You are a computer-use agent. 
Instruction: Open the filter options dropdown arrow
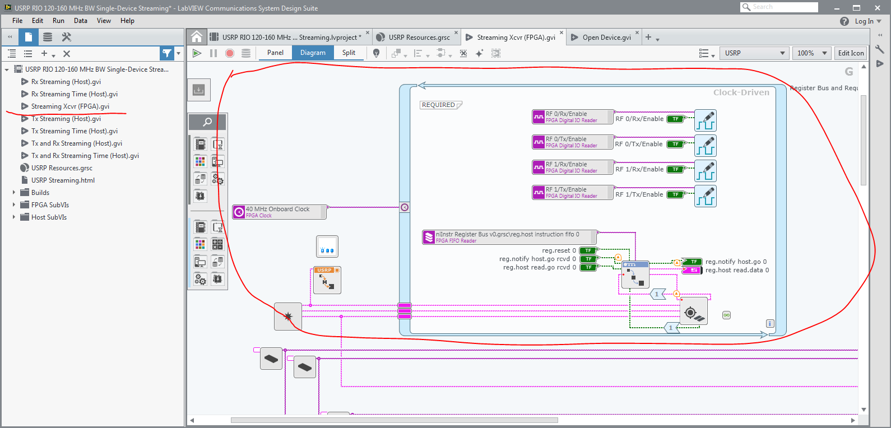coord(179,53)
